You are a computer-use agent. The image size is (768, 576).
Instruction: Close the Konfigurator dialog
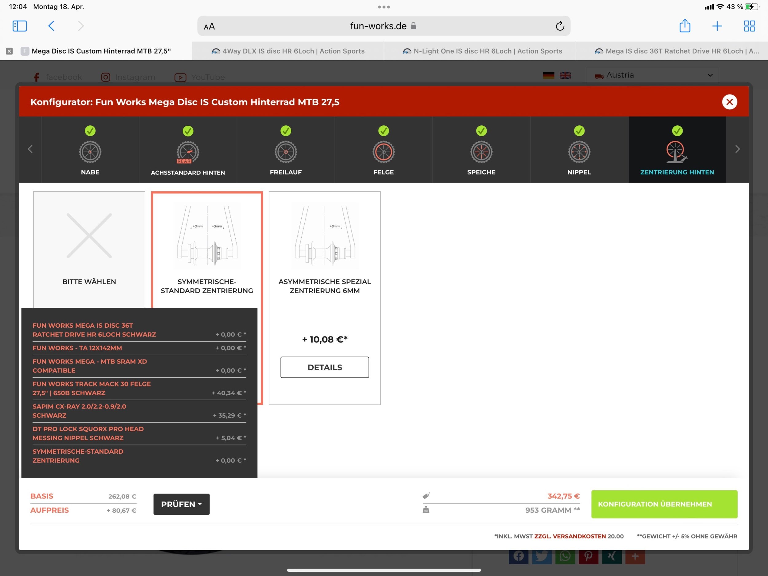[730, 102]
